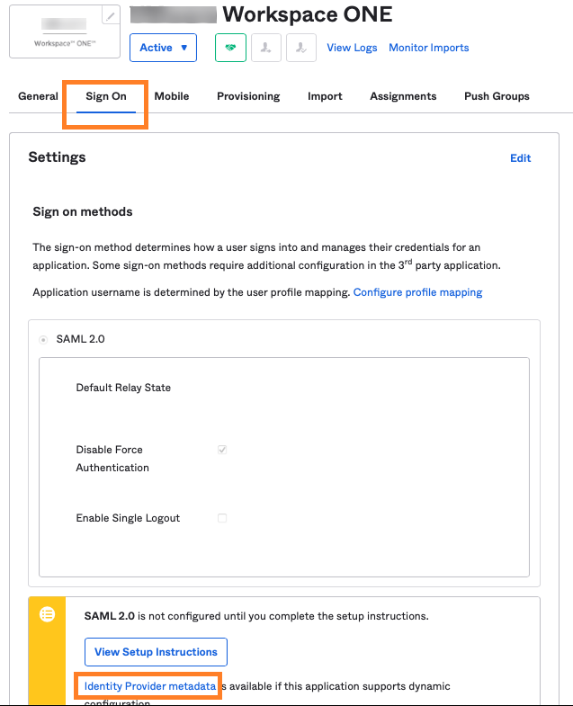Click the yellow list icon in SAML notice
Image resolution: width=573 pixels, height=706 pixels.
(x=48, y=614)
